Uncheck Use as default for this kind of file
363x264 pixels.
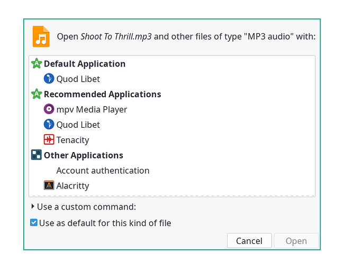[x=34, y=223]
